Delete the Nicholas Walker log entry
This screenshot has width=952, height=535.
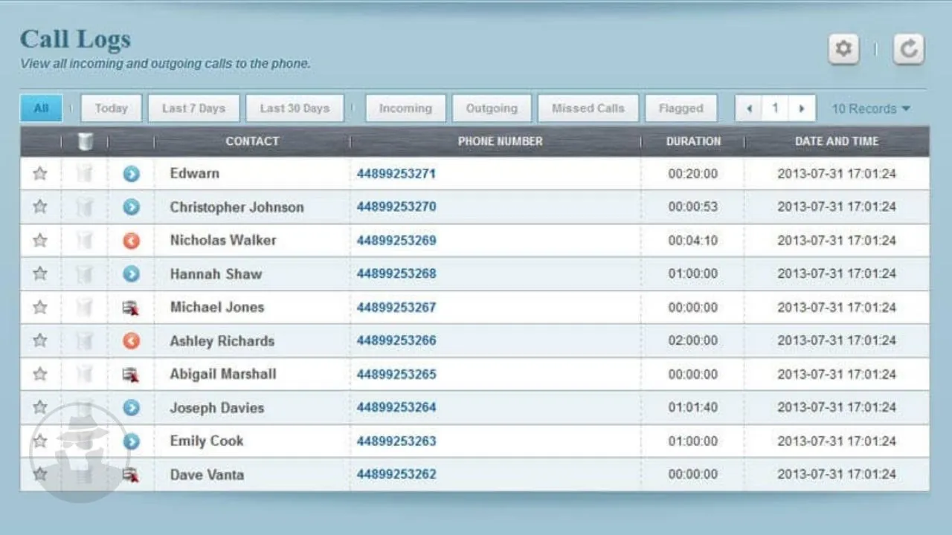click(x=85, y=241)
